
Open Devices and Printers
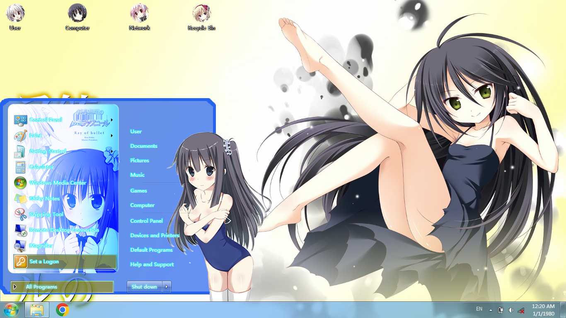[x=155, y=235]
